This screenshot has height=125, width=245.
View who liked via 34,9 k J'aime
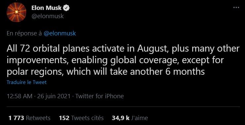tap(130, 118)
